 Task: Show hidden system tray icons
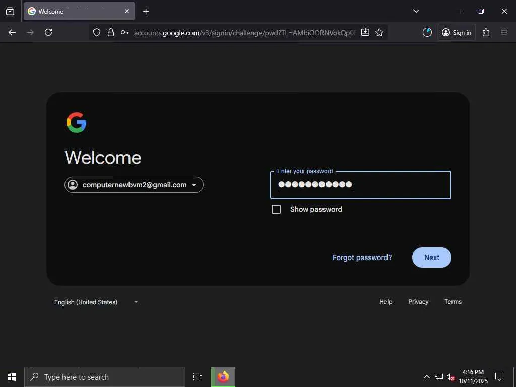[426, 377]
